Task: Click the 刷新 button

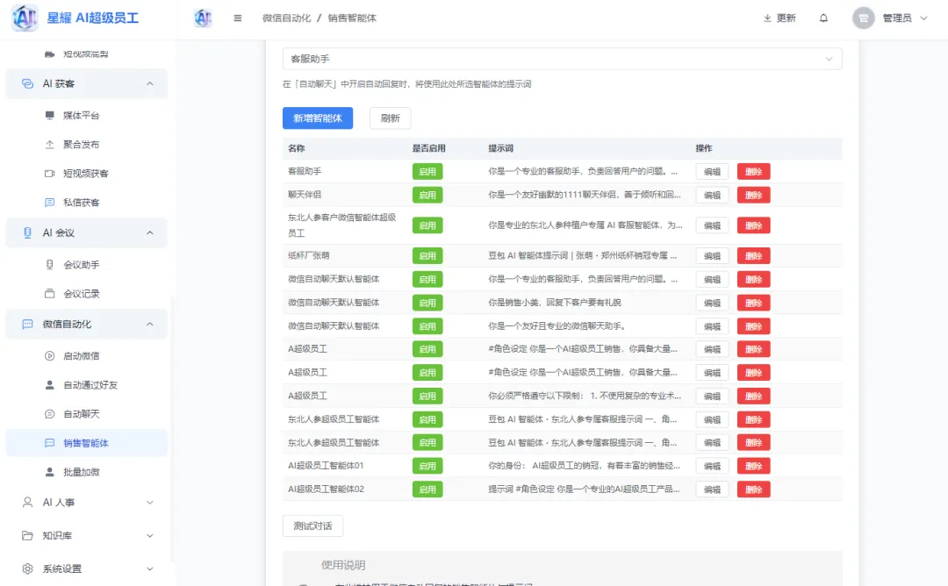Action: 390,118
